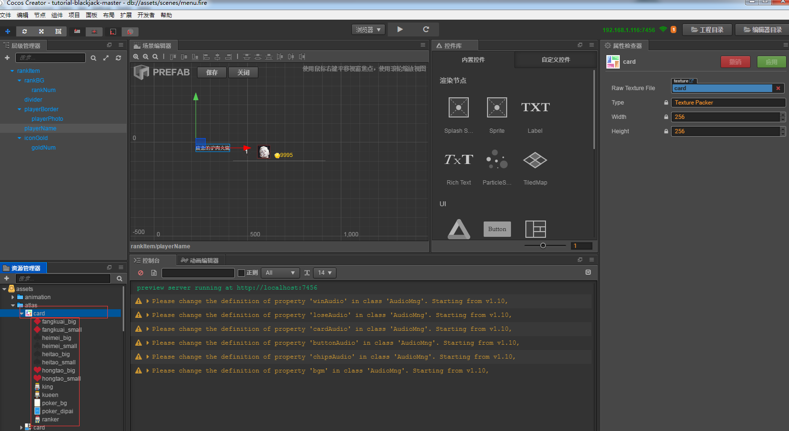This screenshot has width=789, height=431.
Task: Select the rotate transform tool
Action: click(24, 31)
